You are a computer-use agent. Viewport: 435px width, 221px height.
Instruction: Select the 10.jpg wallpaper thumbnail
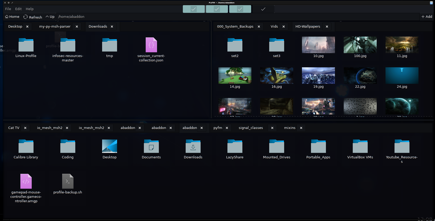click(318, 45)
